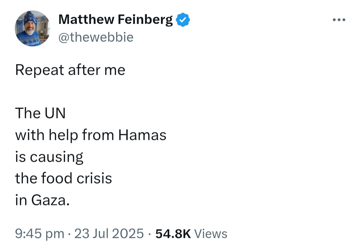Open the three-dot more options menu

(339, 20)
